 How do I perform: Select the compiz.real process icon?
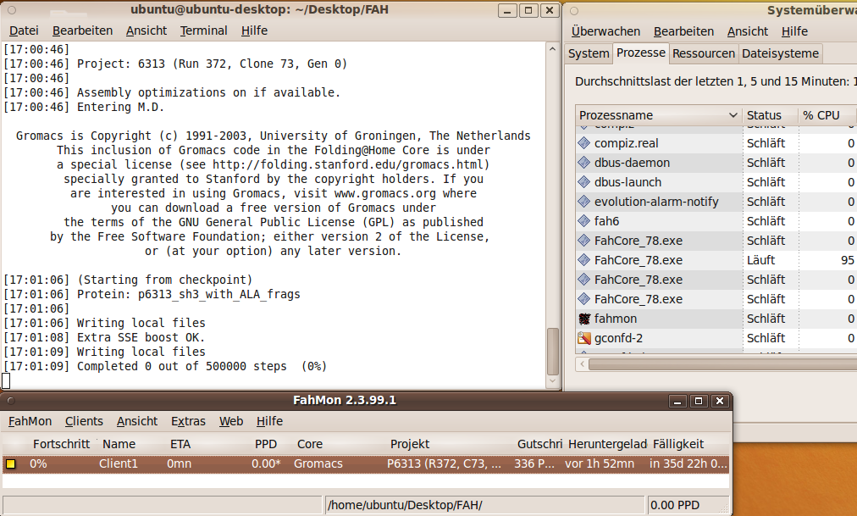tap(583, 143)
